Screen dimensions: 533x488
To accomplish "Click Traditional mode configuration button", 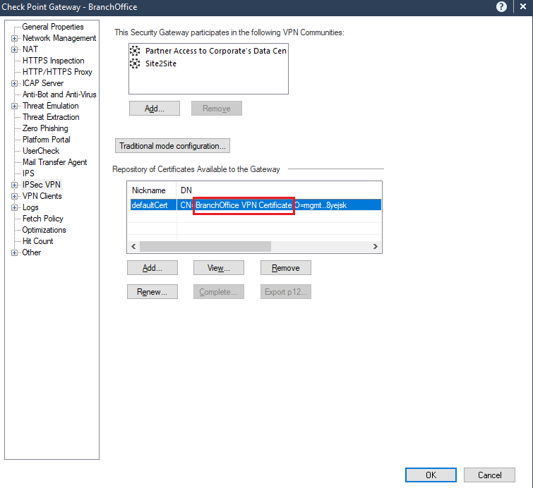I will point(172,146).
